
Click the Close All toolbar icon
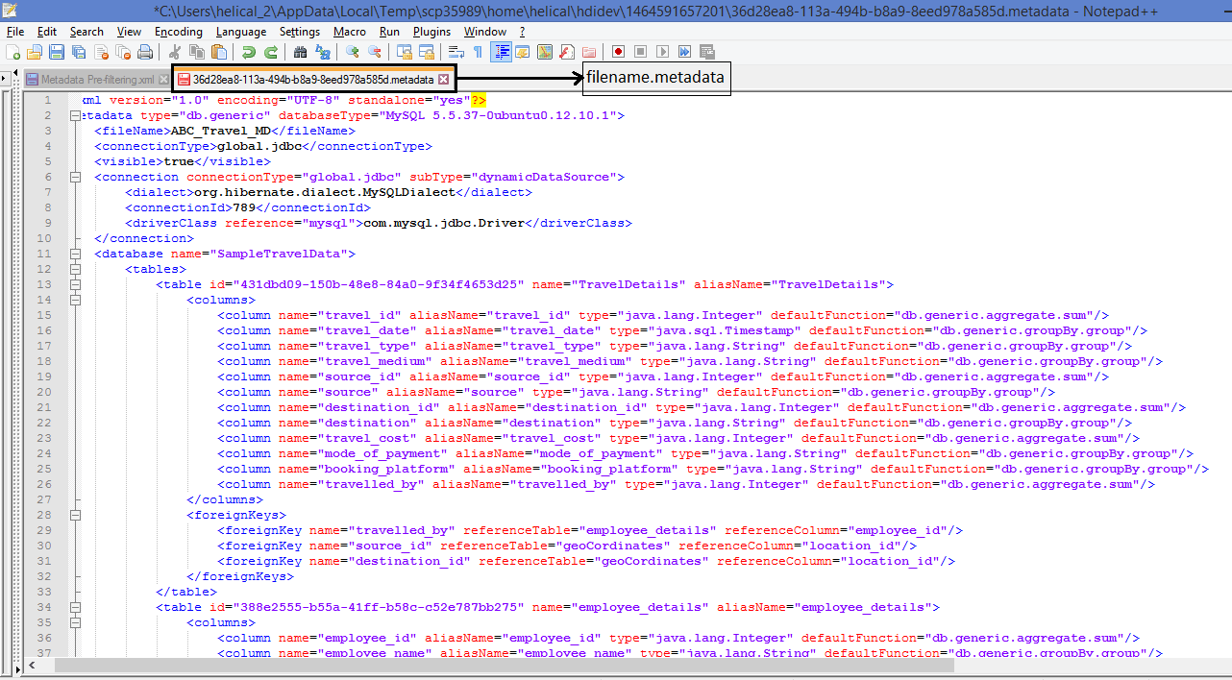(x=122, y=51)
